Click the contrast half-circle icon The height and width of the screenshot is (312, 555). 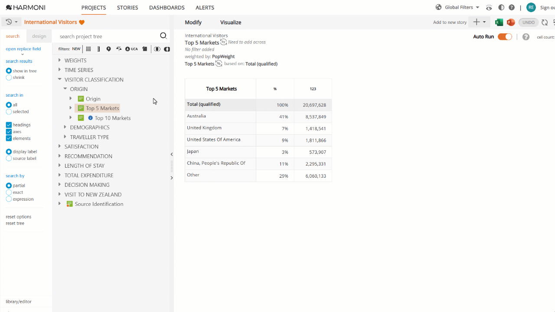pos(501,7)
